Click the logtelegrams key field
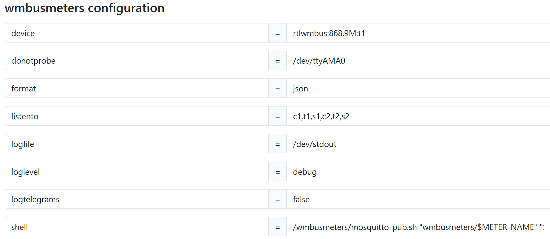The height and width of the screenshot is (239, 550). tap(136, 199)
